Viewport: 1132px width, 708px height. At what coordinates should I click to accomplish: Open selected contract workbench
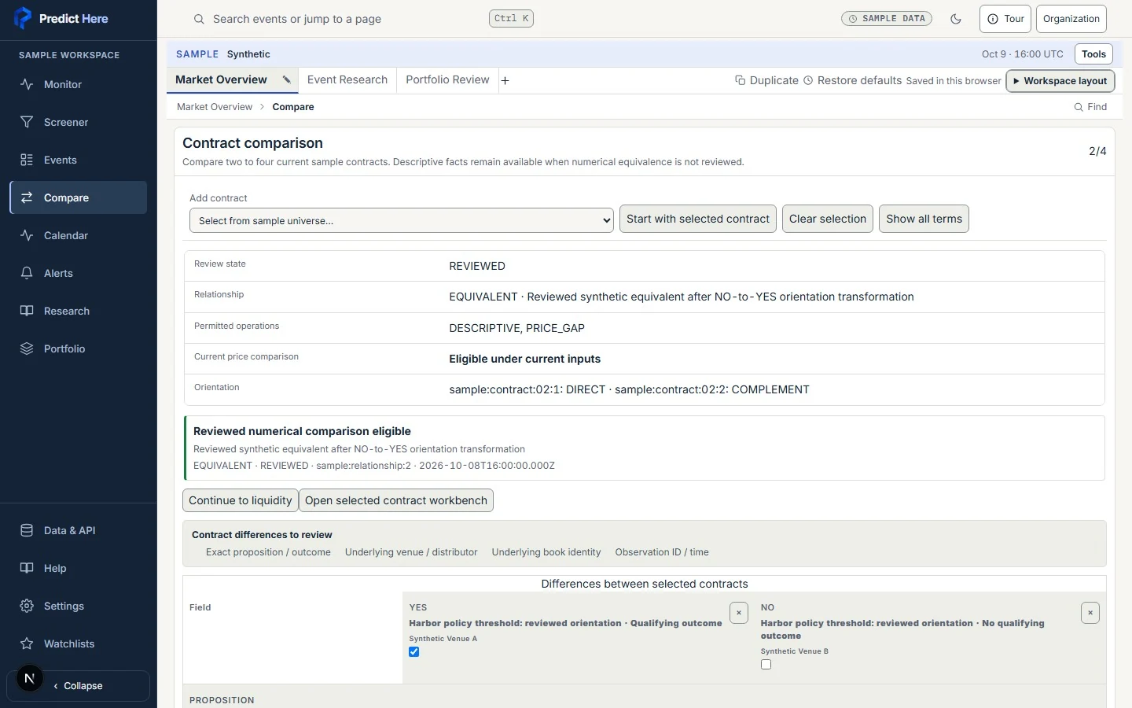(396, 500)
